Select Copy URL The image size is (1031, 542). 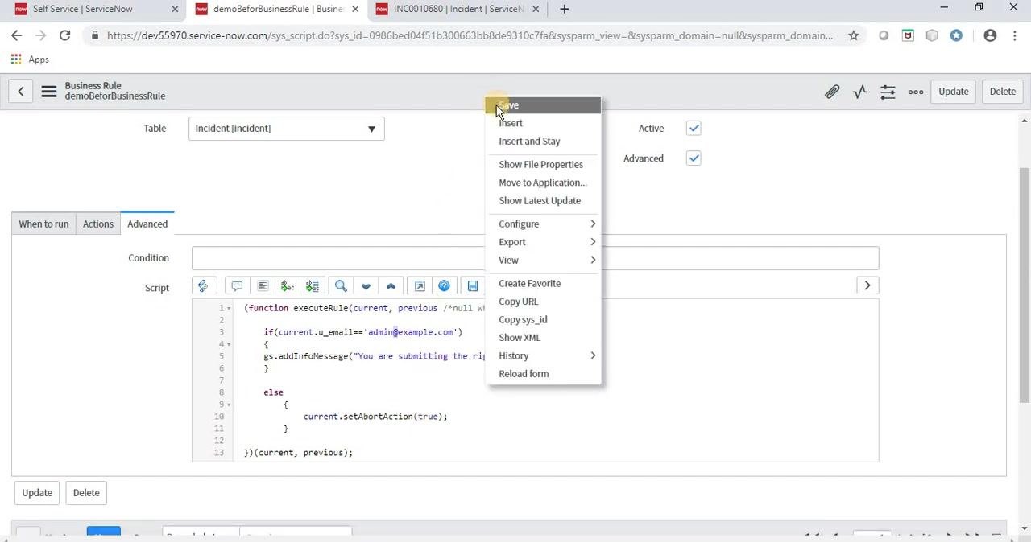(544, 302)
